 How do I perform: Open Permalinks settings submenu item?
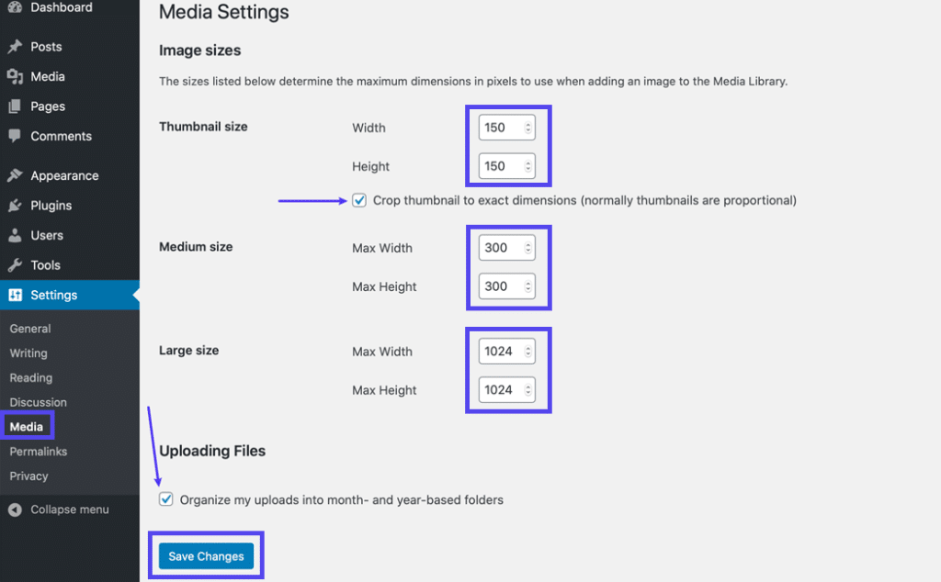point(38,452)
